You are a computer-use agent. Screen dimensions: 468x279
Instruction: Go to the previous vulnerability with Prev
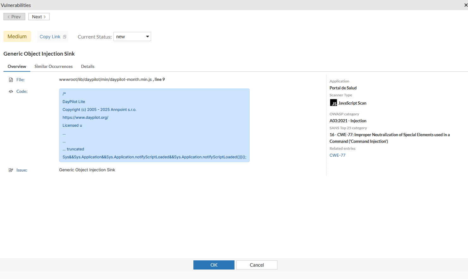pyautogui.click(x=14, y=17)
